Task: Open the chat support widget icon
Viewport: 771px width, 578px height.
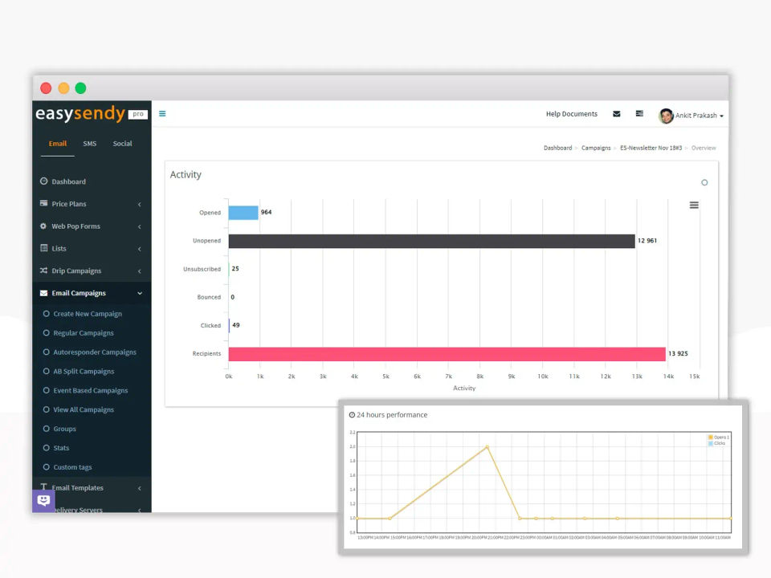Action: pos(43,501)
